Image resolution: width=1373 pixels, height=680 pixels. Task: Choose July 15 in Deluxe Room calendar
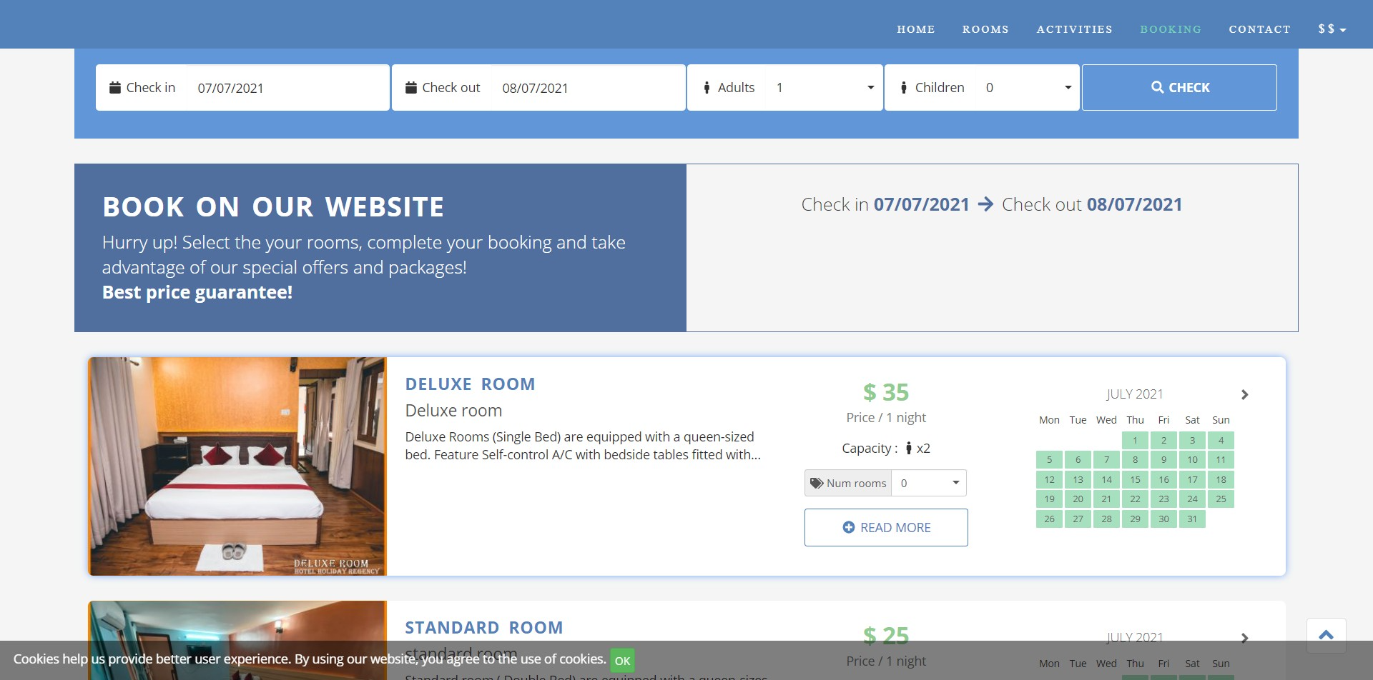1135,479
